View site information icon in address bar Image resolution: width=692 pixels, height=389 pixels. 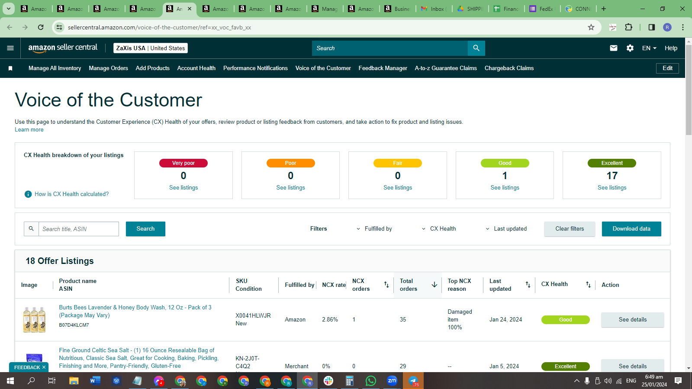tap(59, 27)
